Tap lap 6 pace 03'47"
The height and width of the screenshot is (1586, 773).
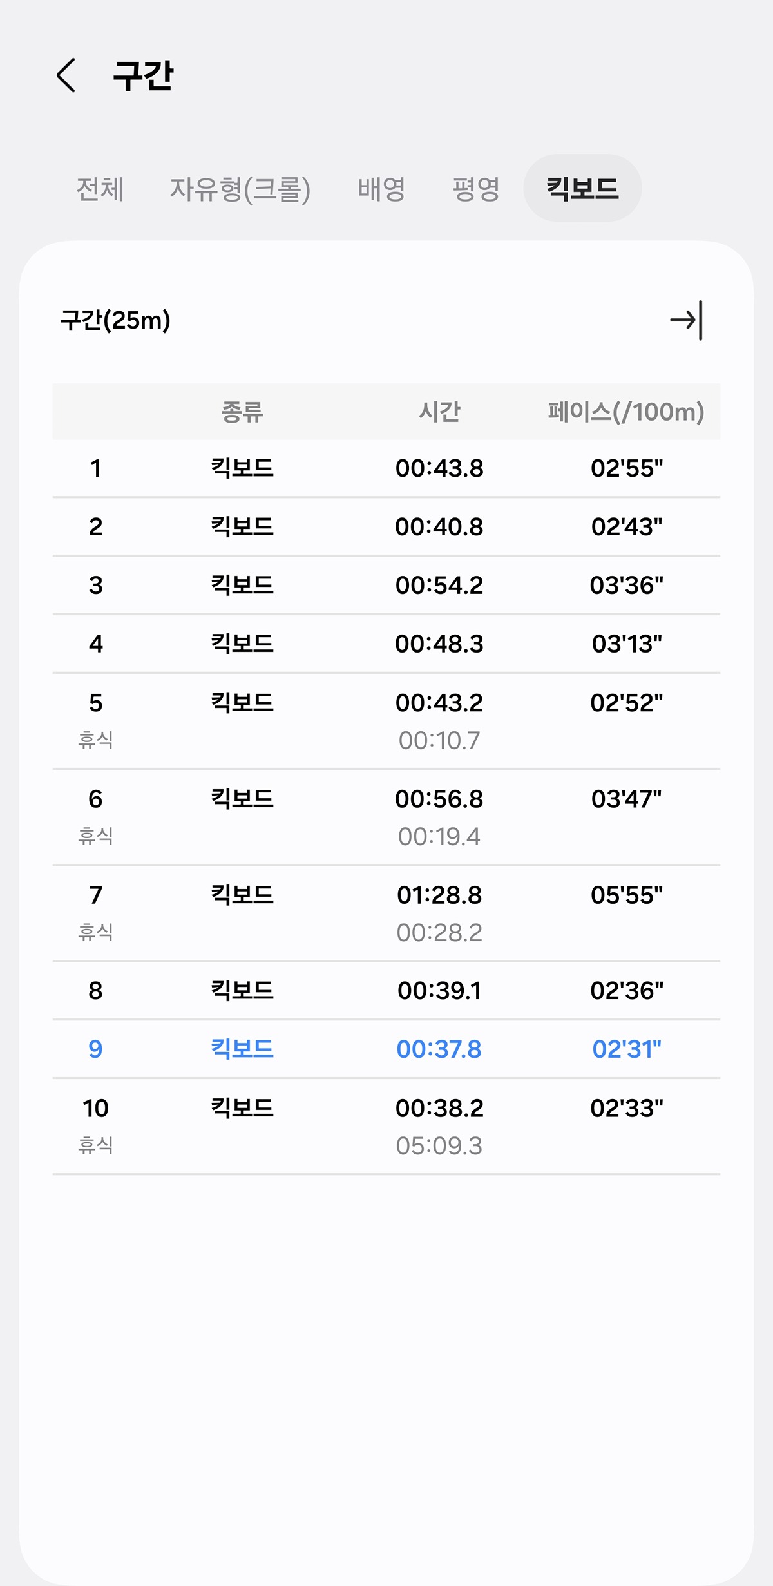626,799
